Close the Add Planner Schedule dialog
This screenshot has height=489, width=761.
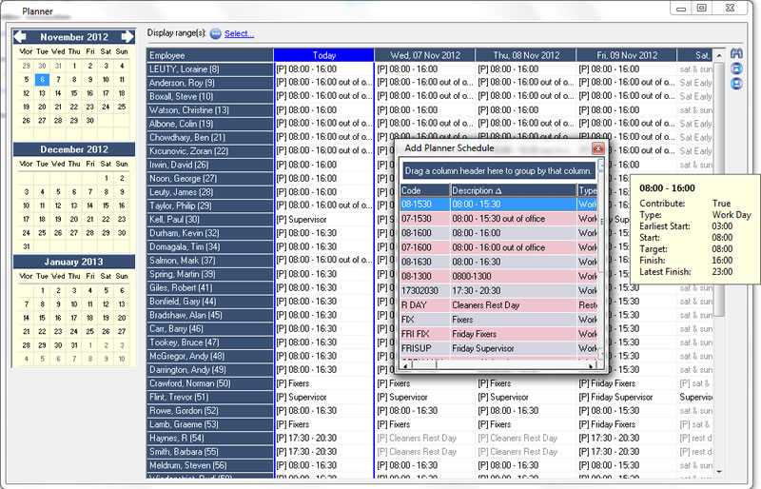pos(597,148)
